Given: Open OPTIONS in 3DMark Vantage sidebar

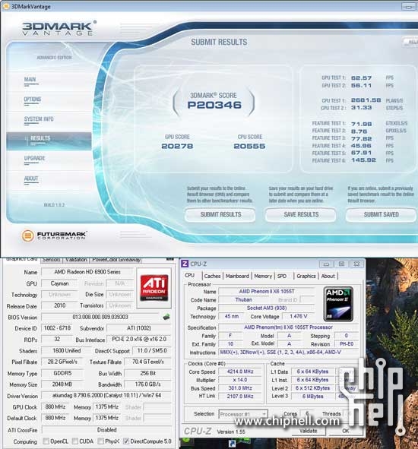Looking at the screenshot, I should coord(33,100).
